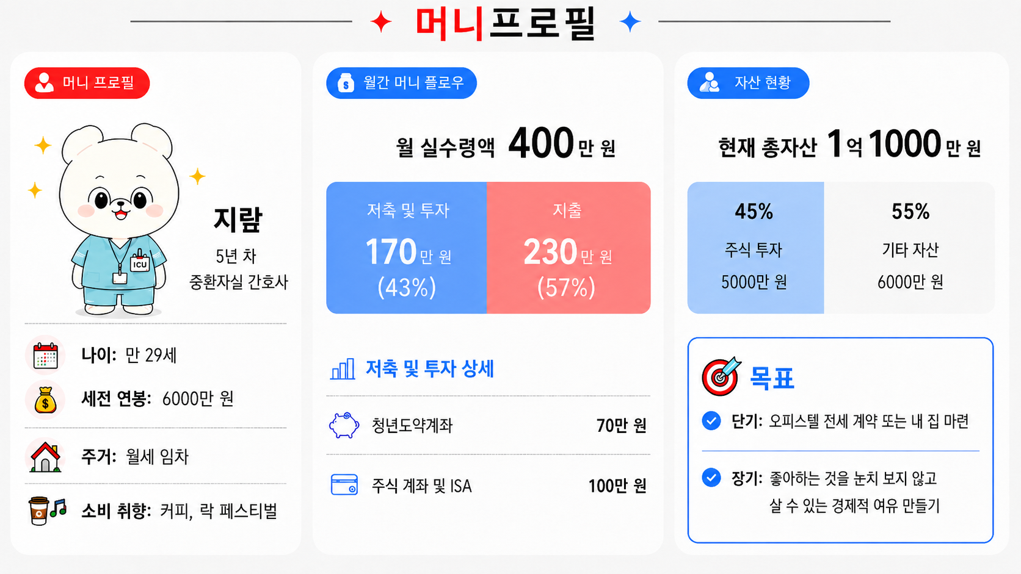The image size is (1021, 574).
Task: Toggle the 장기 goal checkmark
Action: pyautogui.click(x=711, y=477)
